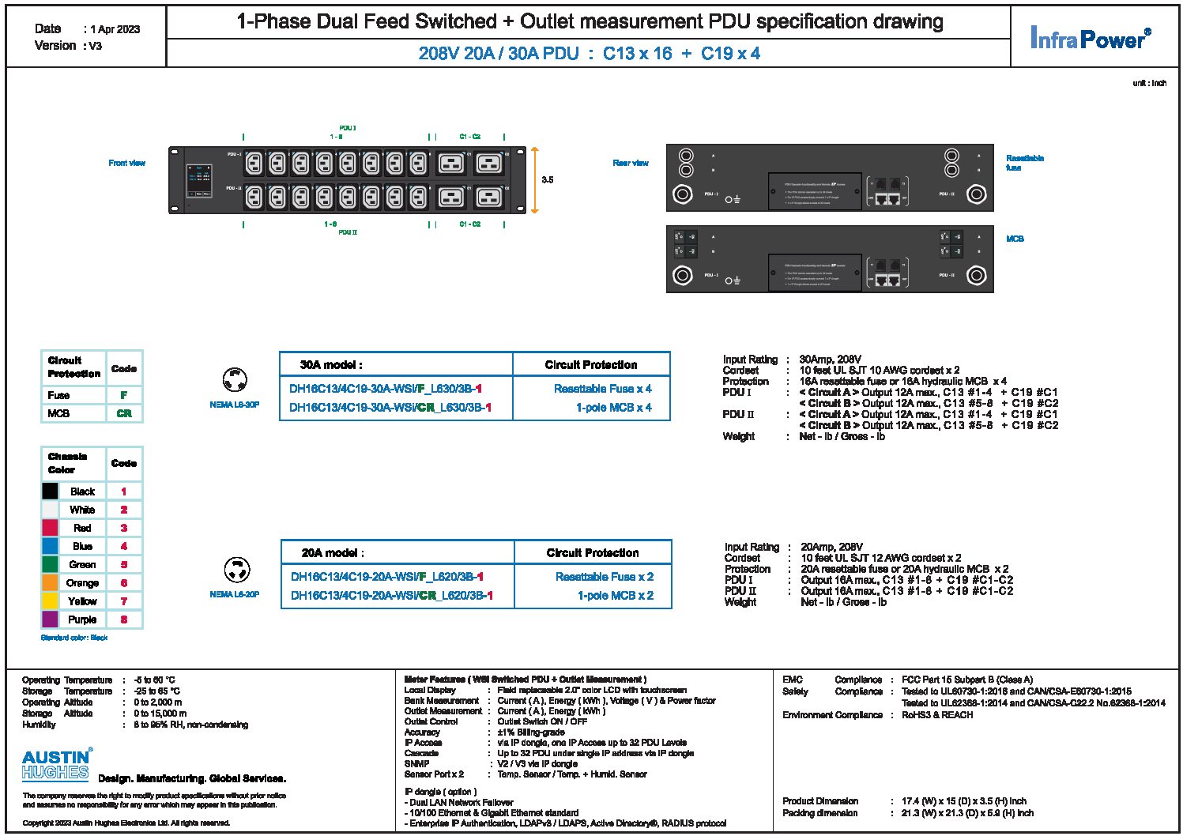Click the resettable fuse rear view image
Image resolution: width=1183 pixels, height=836 pixels.
(x=830, y=178)
